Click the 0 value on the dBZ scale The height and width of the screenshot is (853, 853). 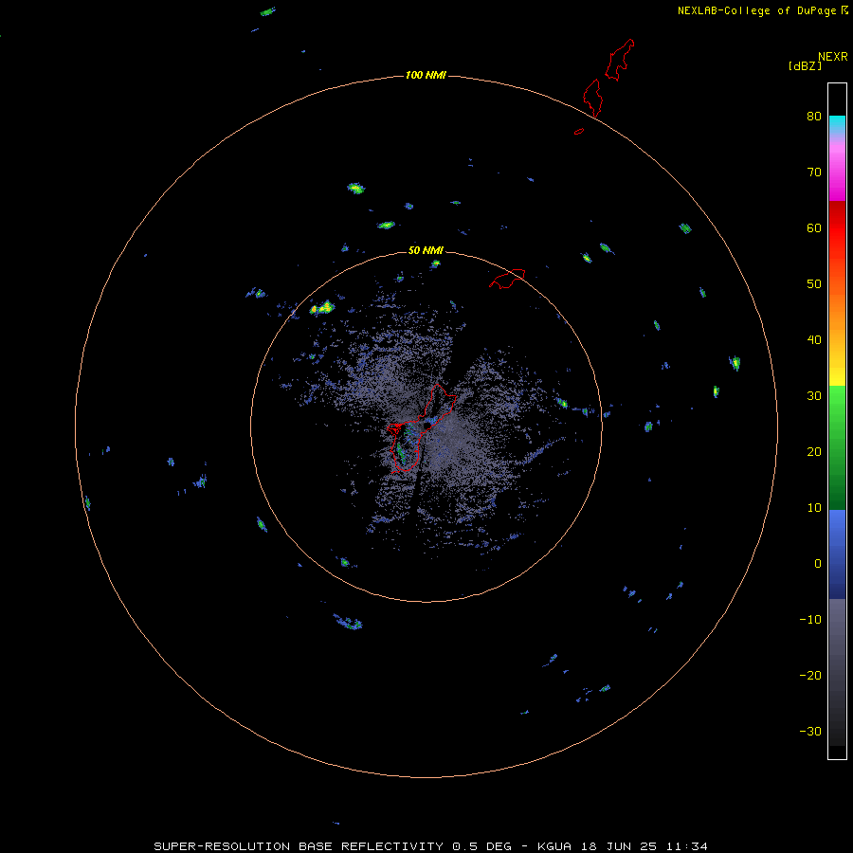tap(818, 564)
